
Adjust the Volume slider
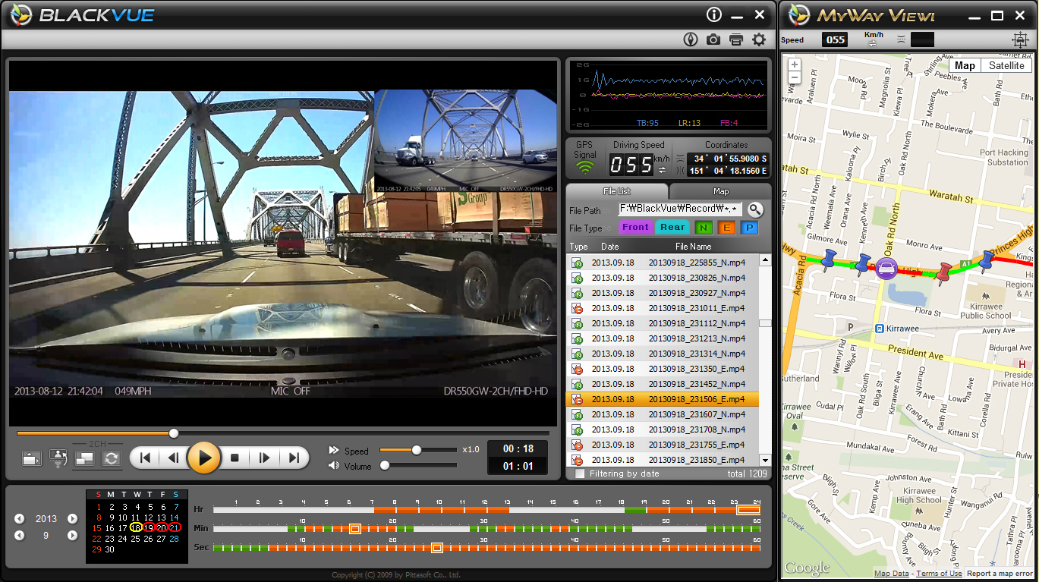point(385,465)
